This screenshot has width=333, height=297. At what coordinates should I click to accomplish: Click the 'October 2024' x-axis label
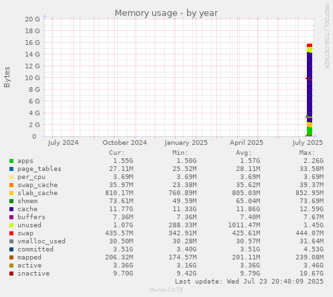125,143
